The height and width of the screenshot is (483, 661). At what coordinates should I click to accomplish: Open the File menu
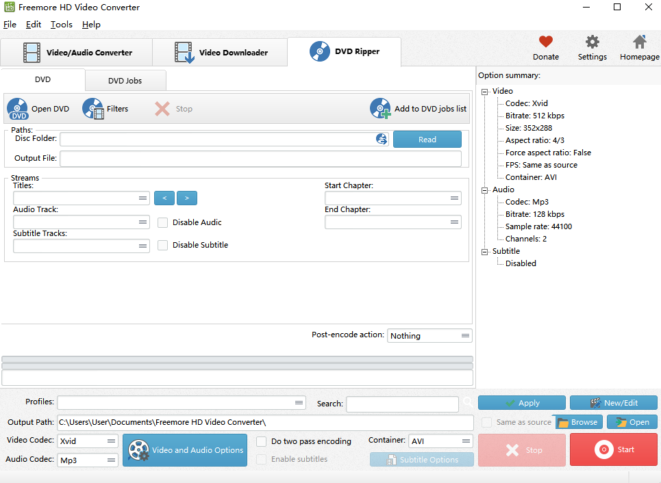tap(10, 25)
